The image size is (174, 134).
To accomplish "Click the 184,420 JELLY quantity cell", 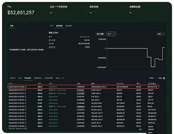I will click(97, 113).
